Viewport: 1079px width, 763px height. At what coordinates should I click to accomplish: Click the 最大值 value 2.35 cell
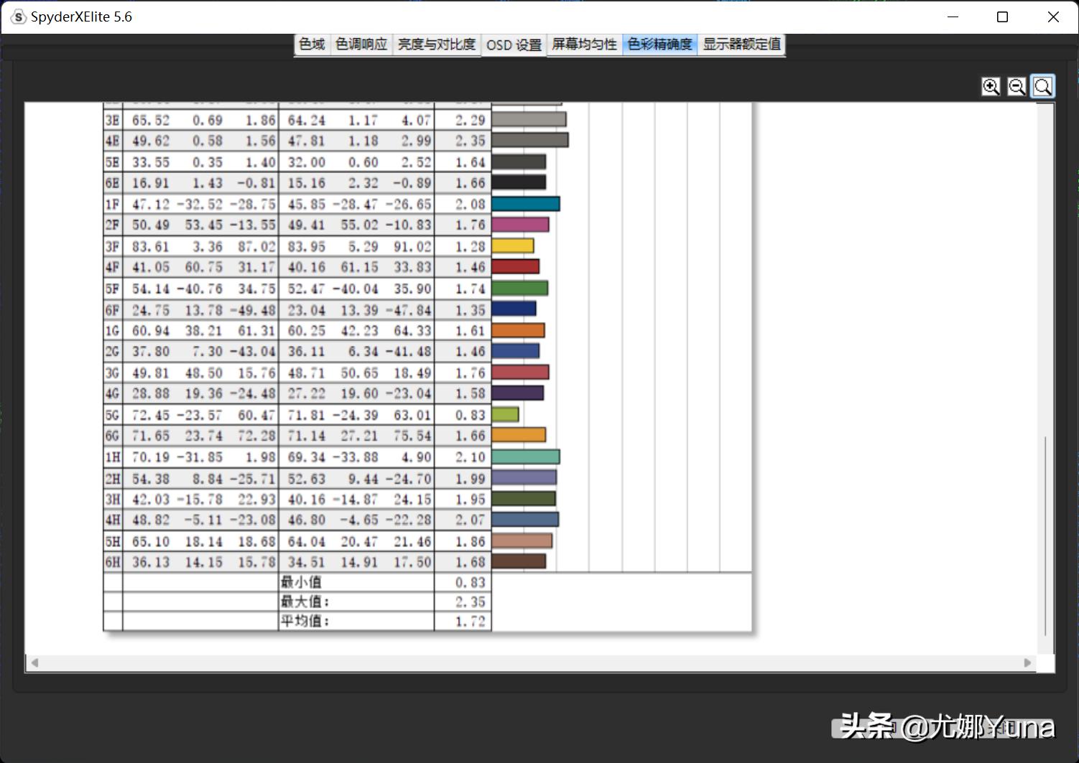click(x=471, y=601)
